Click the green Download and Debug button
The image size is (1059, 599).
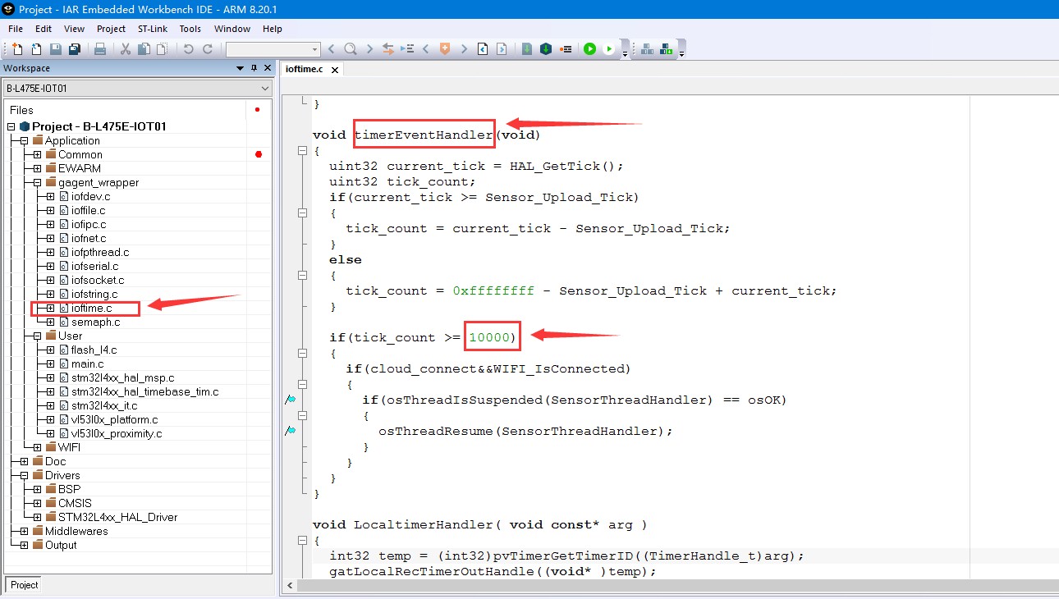tap(589, 49)
